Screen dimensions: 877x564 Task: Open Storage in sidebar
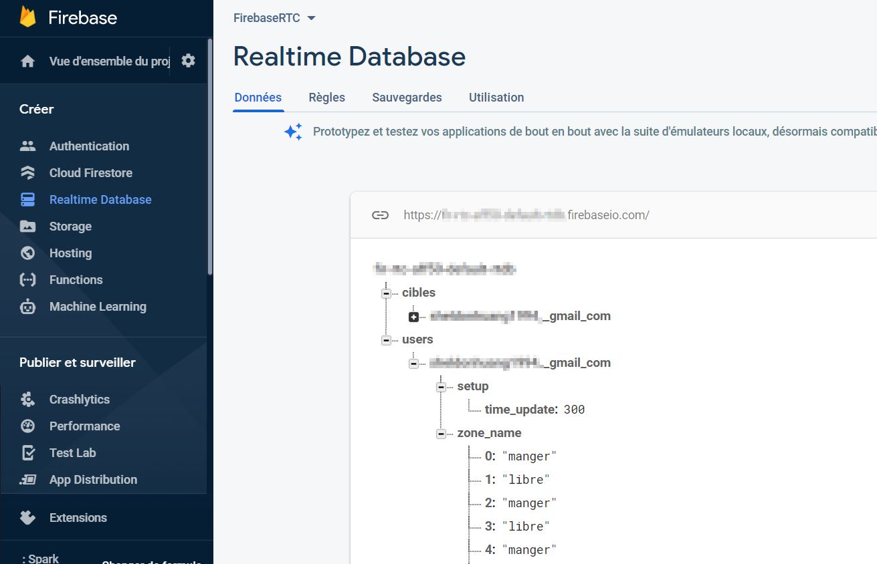pos(70,226)
